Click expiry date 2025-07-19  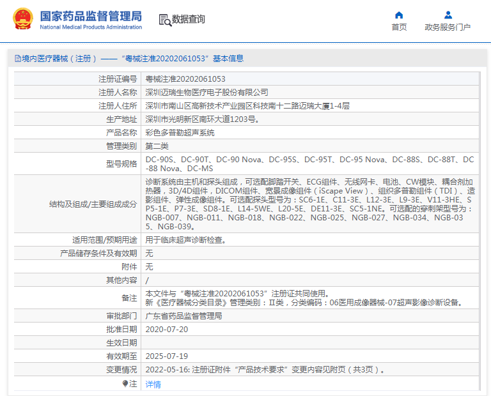click(167, 356)
